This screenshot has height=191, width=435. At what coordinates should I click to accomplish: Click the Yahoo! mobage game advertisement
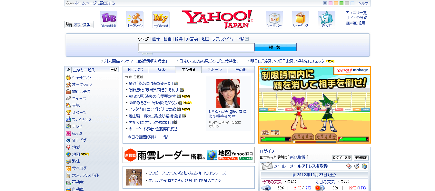click(314, 105)
